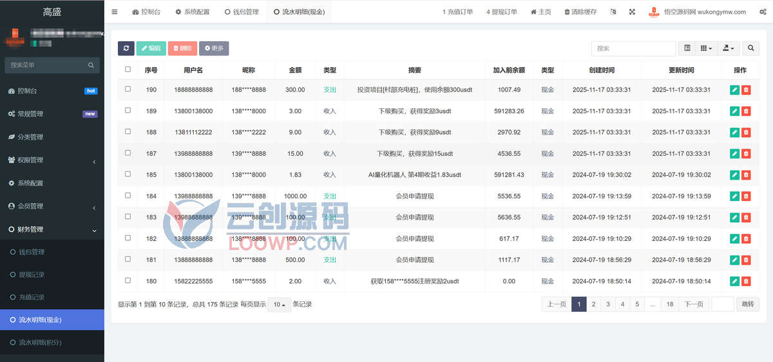Viewport: 773px width, 362px height.
Task: Delete record 184 with the red trash icon
Action: 746,196
